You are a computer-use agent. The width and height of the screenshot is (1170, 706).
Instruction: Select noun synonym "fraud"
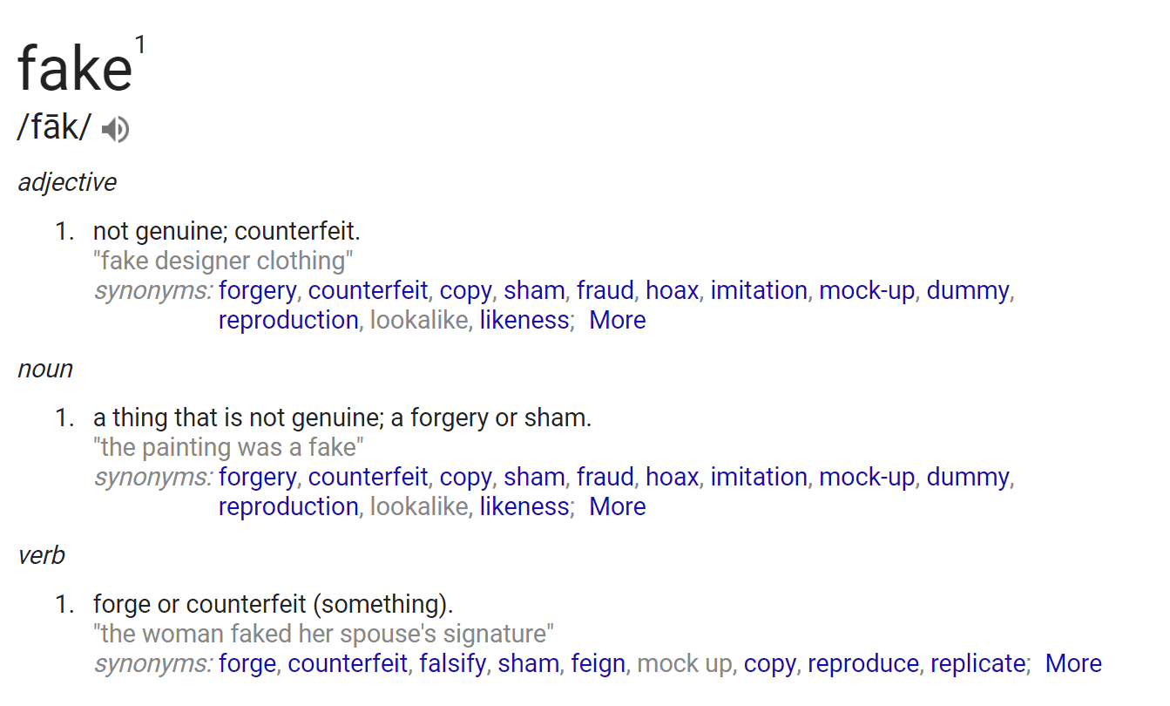coord(605,477)
